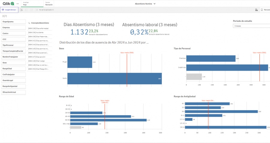This screenshot has height=143, width=270.
Task: Expand the Organigrama filter pane
Action: point(13,22)
